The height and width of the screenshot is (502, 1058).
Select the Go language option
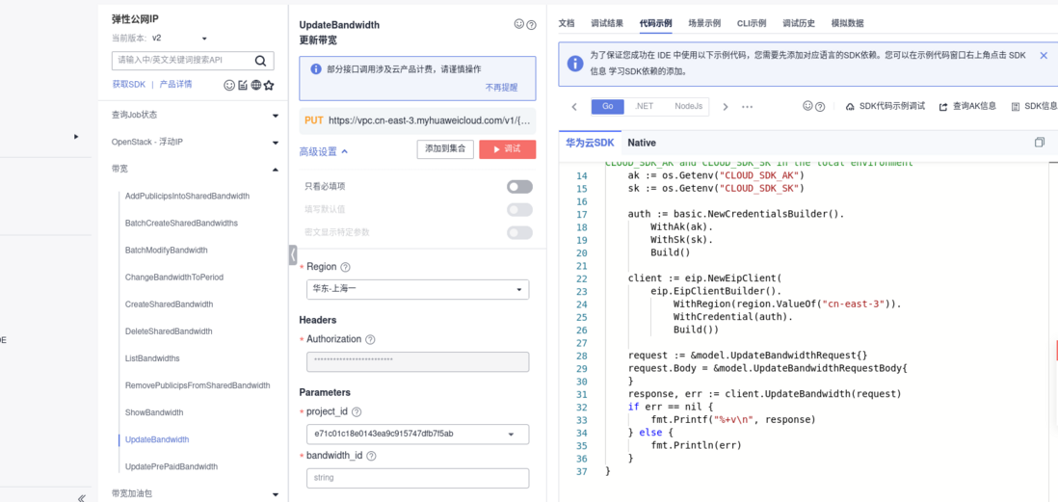coord(607,107)
